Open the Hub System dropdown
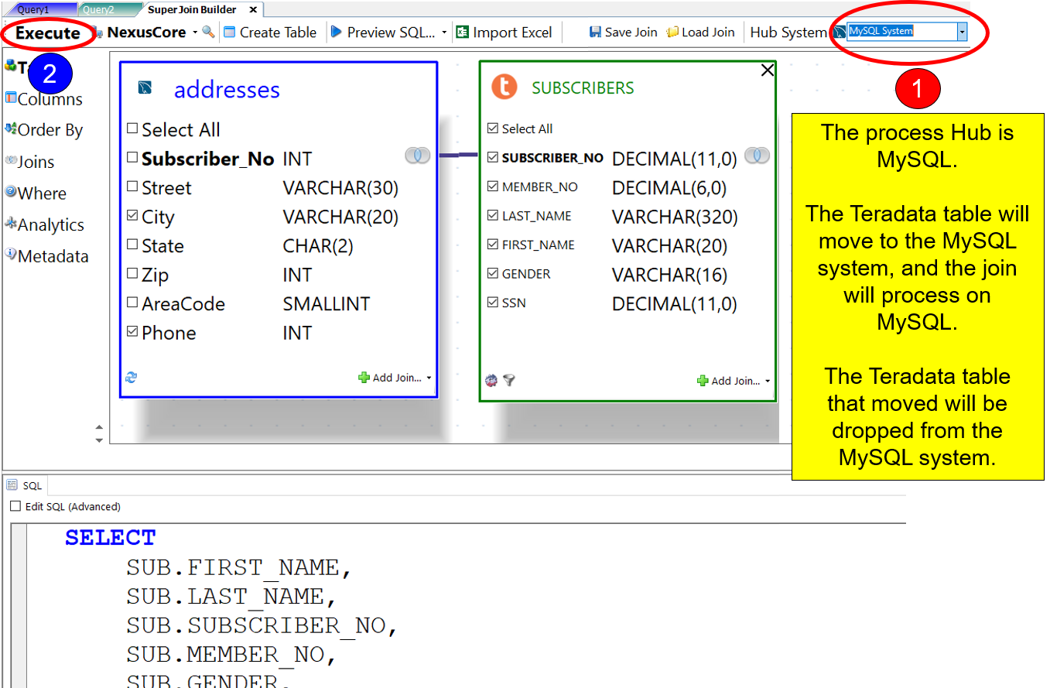Image resolution: width=1050 pixels, height=688 pixels. tap(962, 32)
